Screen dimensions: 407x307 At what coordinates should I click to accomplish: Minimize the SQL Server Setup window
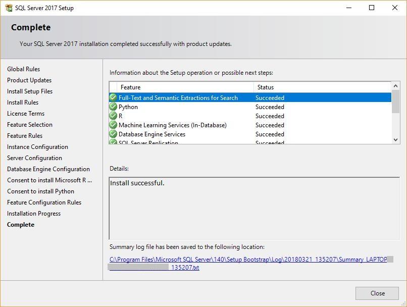click(x=349, y=8)
